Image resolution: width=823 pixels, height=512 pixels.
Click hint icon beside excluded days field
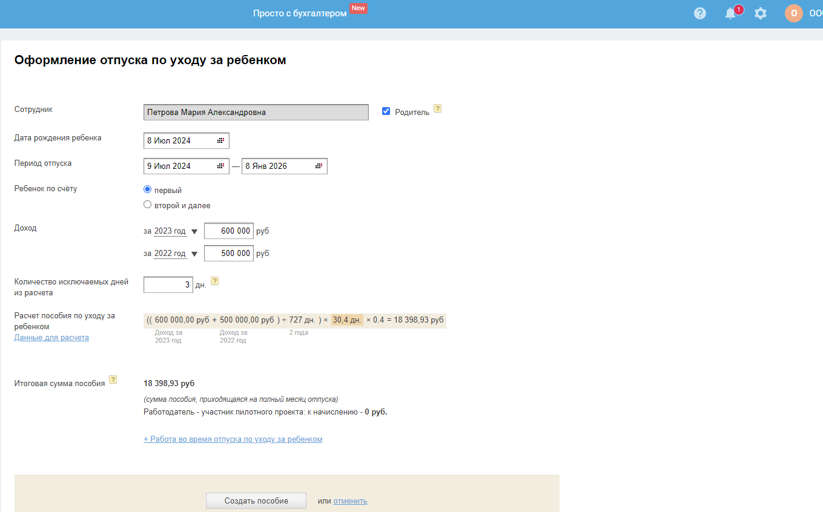(x=214, y=281)
